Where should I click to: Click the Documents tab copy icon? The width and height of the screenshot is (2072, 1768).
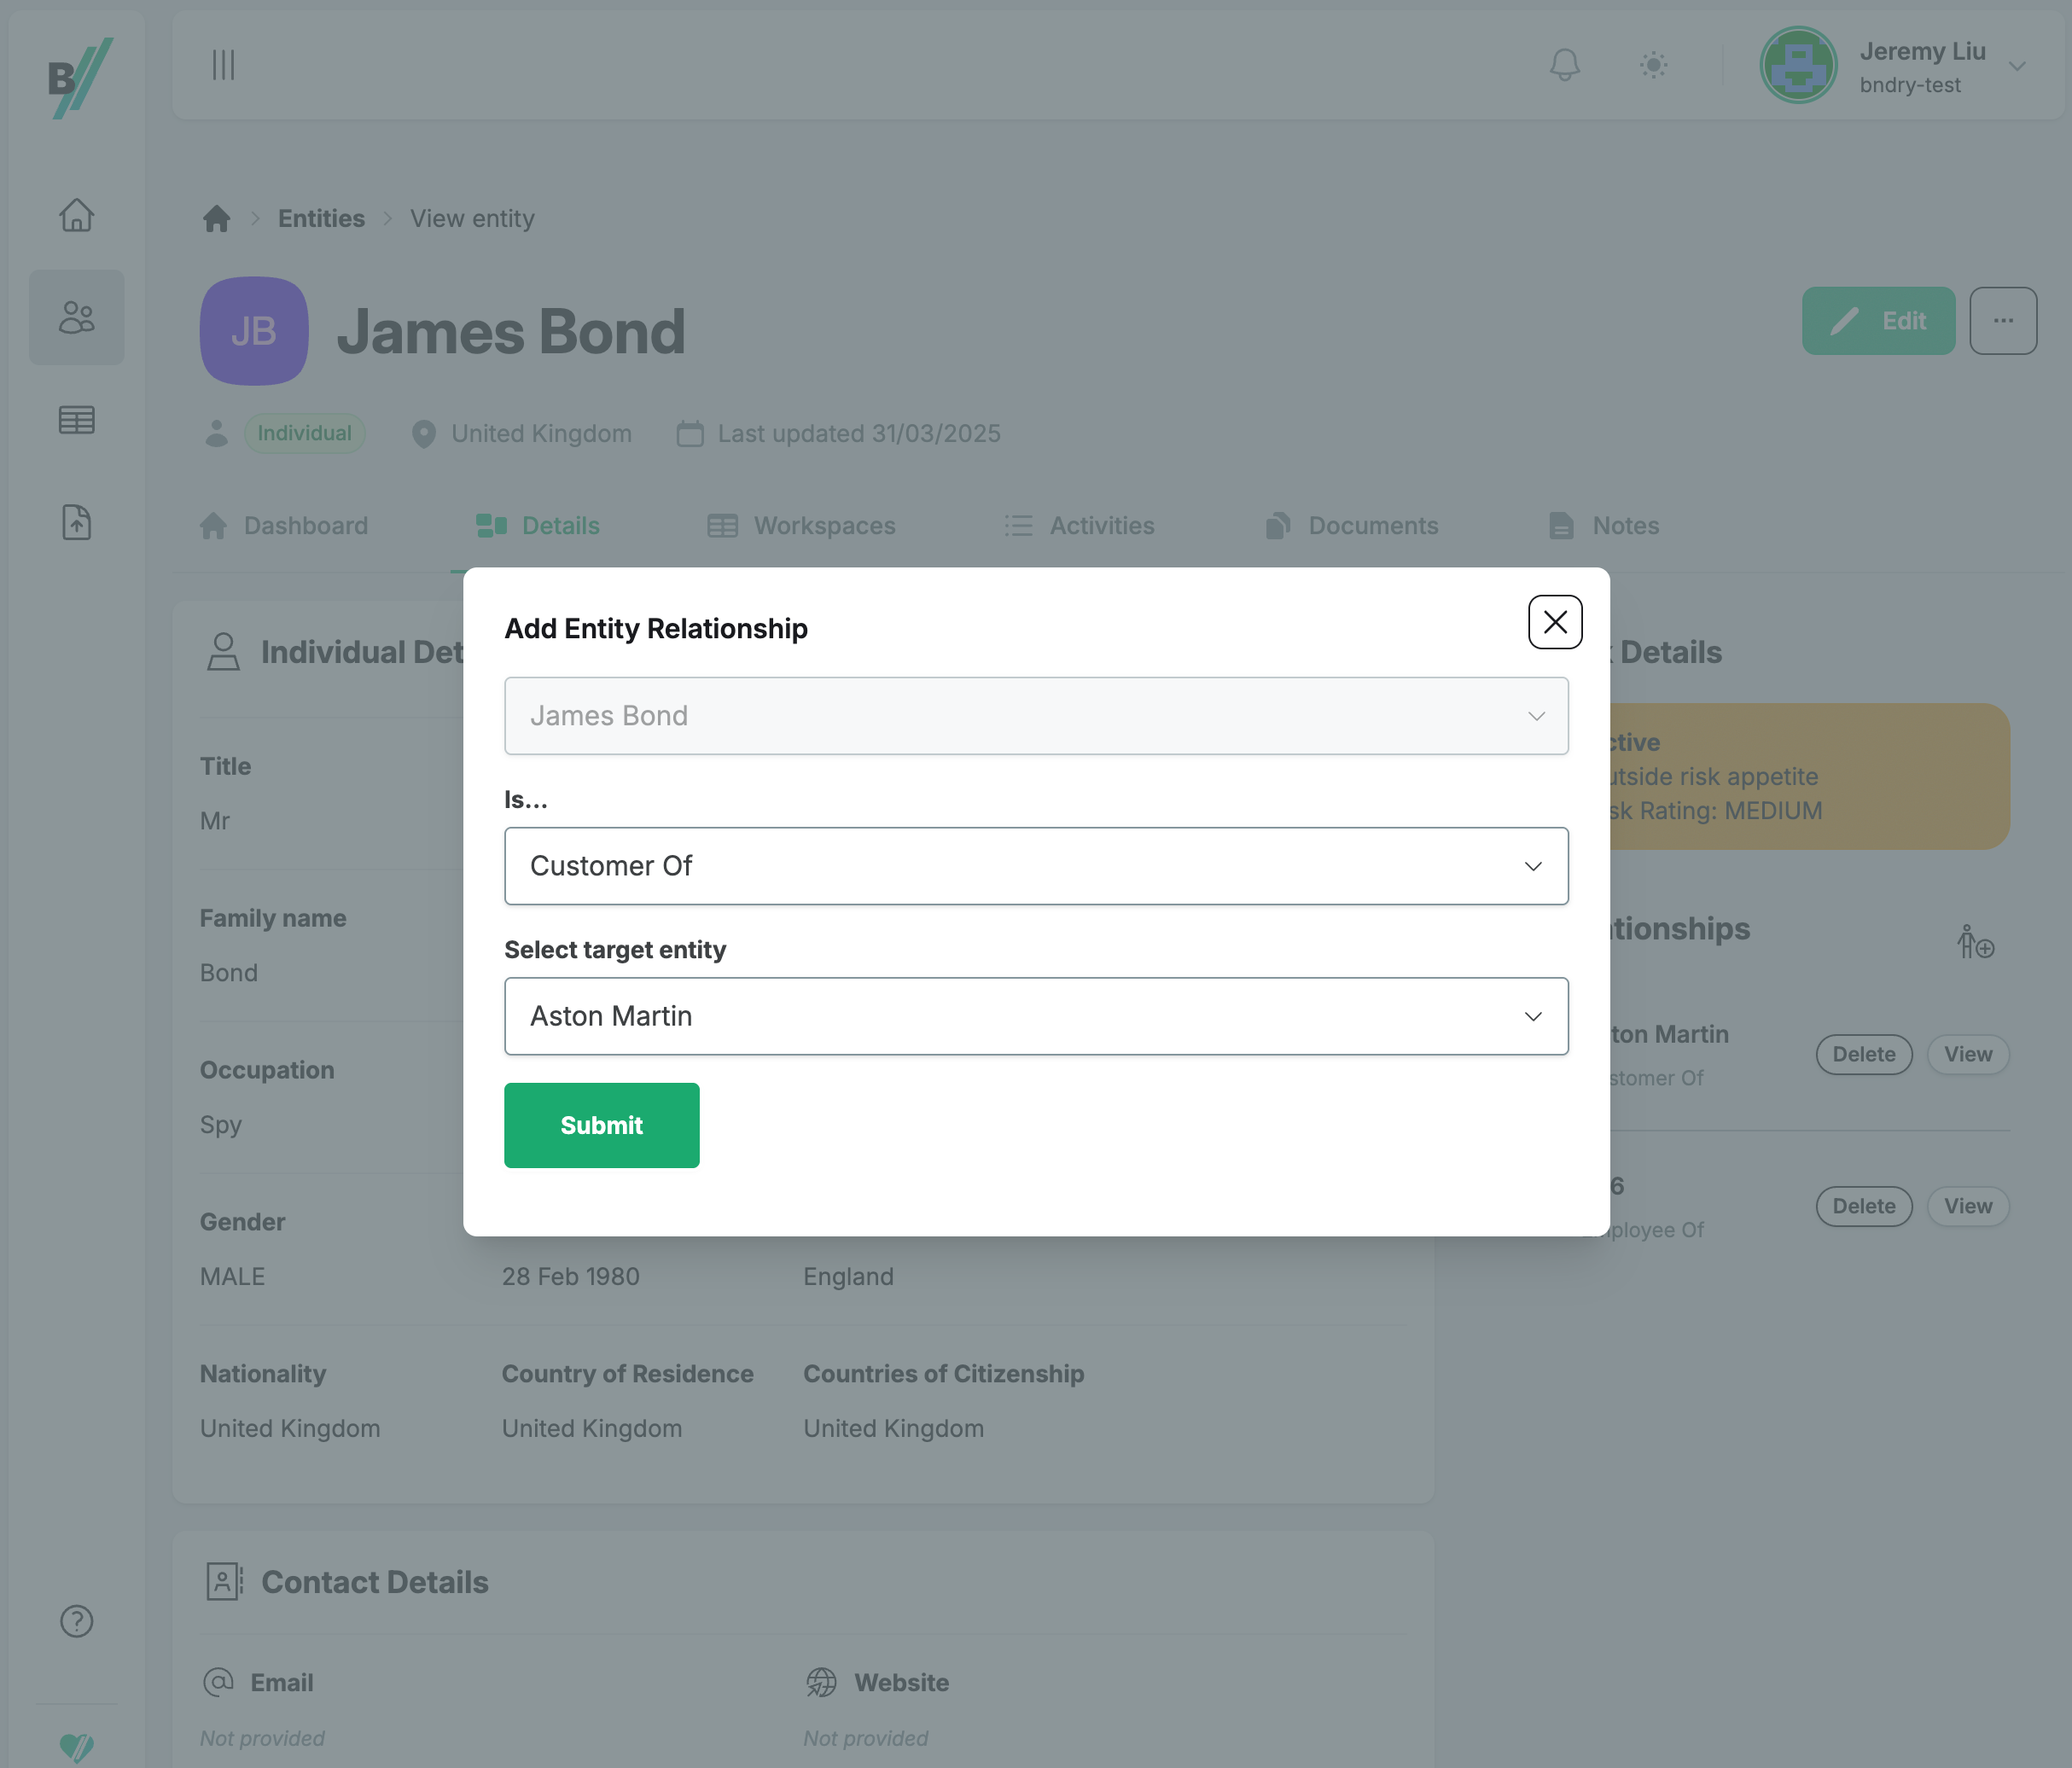pos(1278,526)
